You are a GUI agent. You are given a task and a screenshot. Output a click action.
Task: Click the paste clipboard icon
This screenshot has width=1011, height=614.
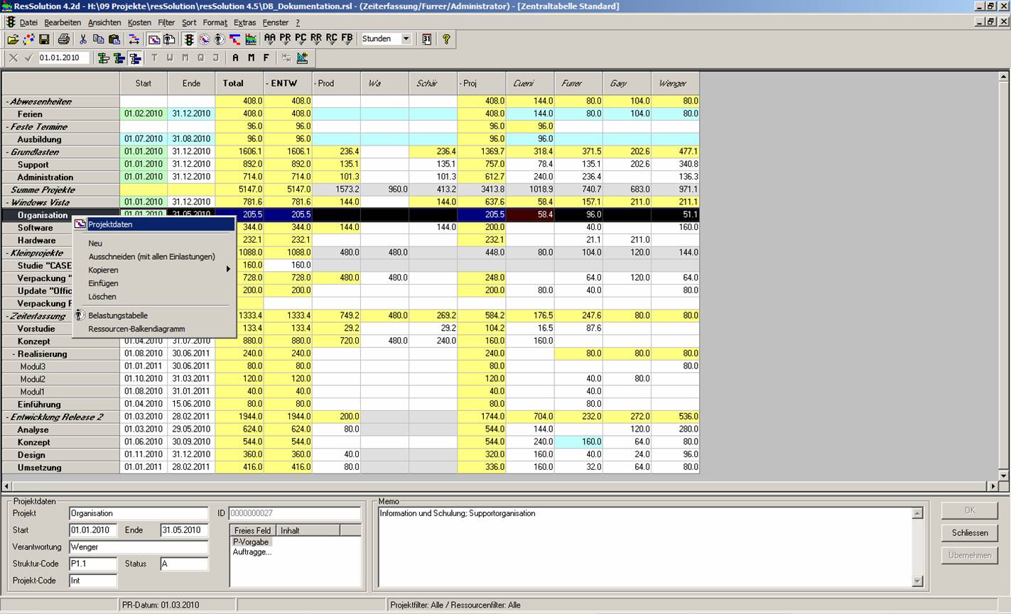click(x=114, y=39)
